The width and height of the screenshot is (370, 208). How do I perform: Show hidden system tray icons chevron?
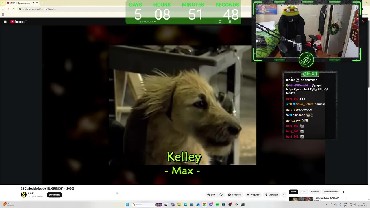click(x=326, y=205)
